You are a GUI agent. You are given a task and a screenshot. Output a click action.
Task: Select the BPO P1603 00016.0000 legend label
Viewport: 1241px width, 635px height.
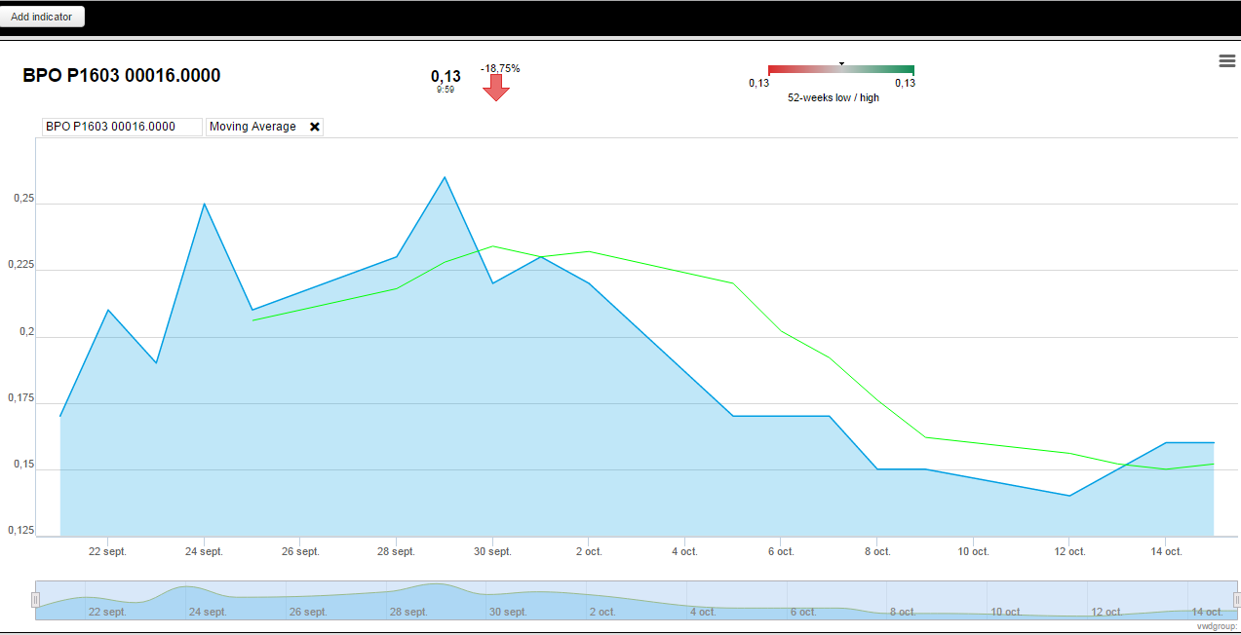point(110,127)
